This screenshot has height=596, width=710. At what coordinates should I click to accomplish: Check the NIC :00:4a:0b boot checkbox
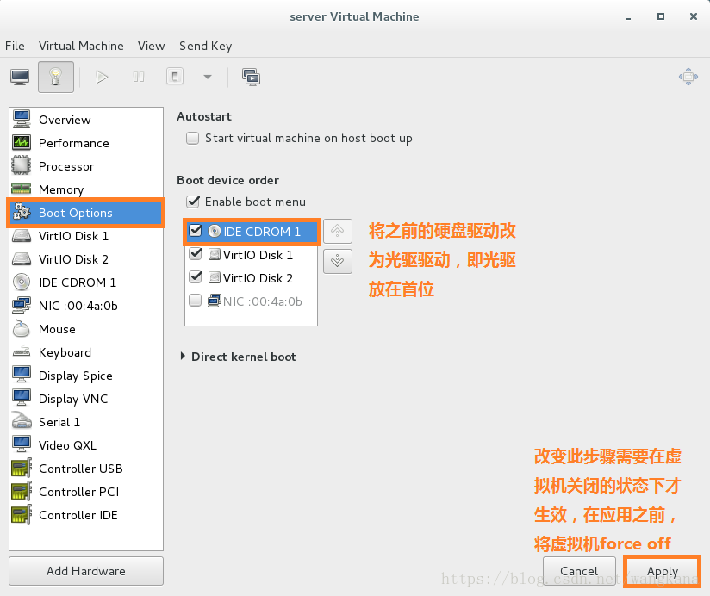(196, 301)
